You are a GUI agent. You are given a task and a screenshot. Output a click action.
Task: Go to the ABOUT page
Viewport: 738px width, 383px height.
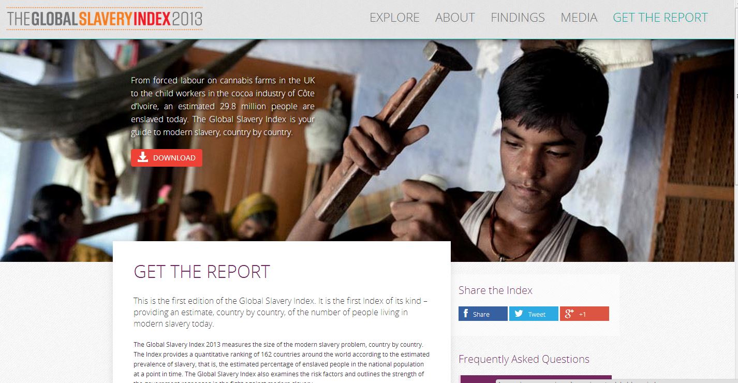455,18
